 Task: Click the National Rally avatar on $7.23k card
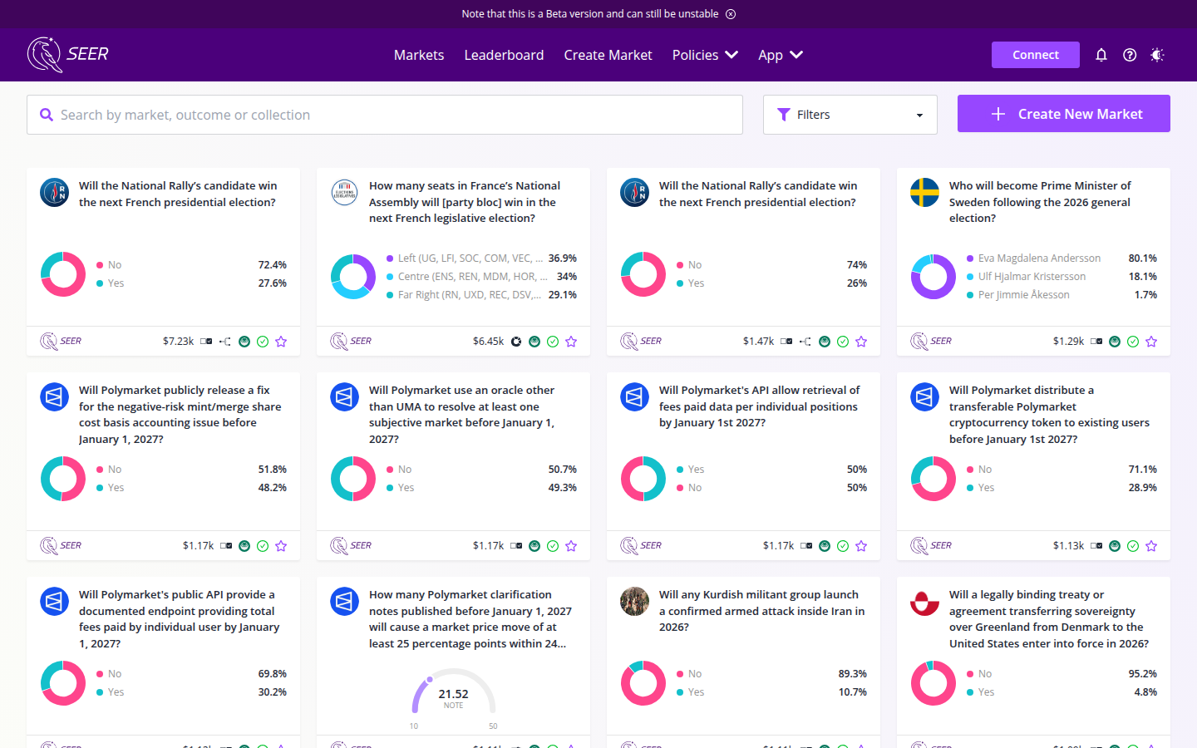point(55,193)
